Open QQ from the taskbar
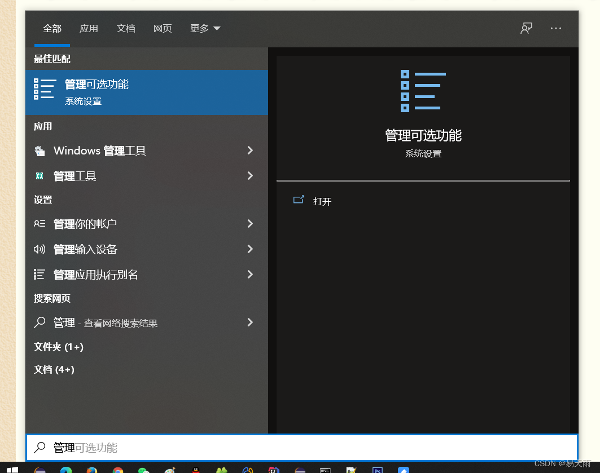The width and height of the screenshot is (600, 473). click(x=196, y=469)
